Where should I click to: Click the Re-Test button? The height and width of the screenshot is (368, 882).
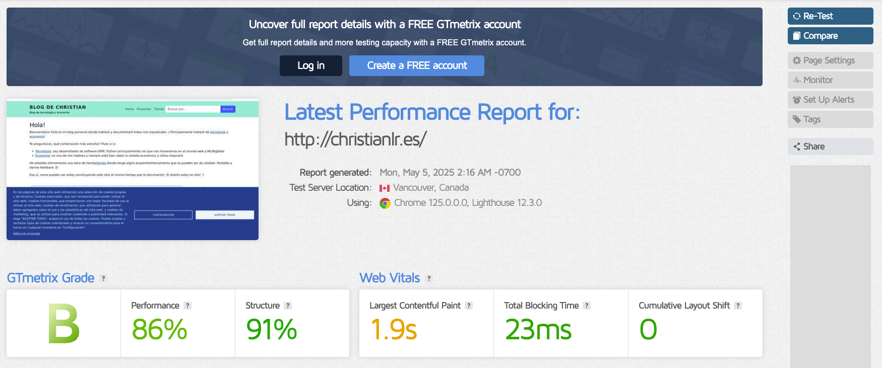click(830, 16)
